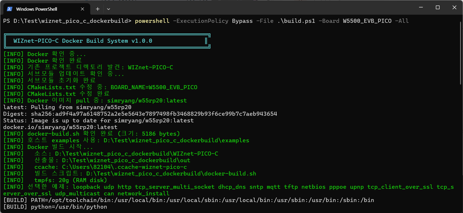Click 'Status: Image is up to date' line

[x=98, y=121]
